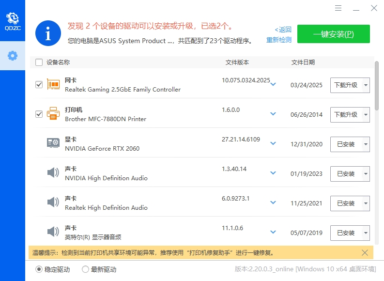Expand version list for 27.21.14.6109

(x=273, y=143)
